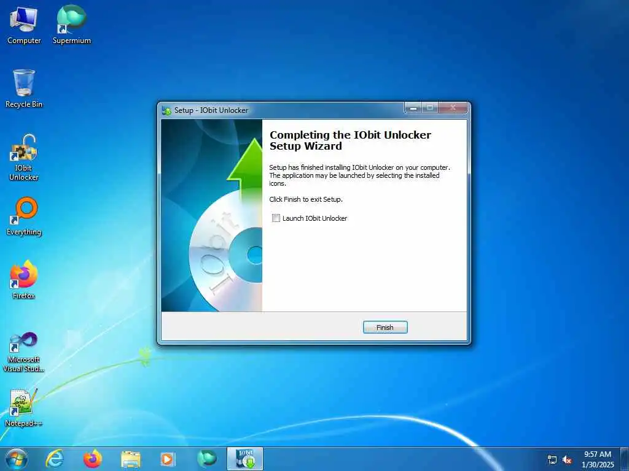Select the IObit Unlocker desktop shortcut
This screenshot has height=471, width=629.
tap(24, 158)
